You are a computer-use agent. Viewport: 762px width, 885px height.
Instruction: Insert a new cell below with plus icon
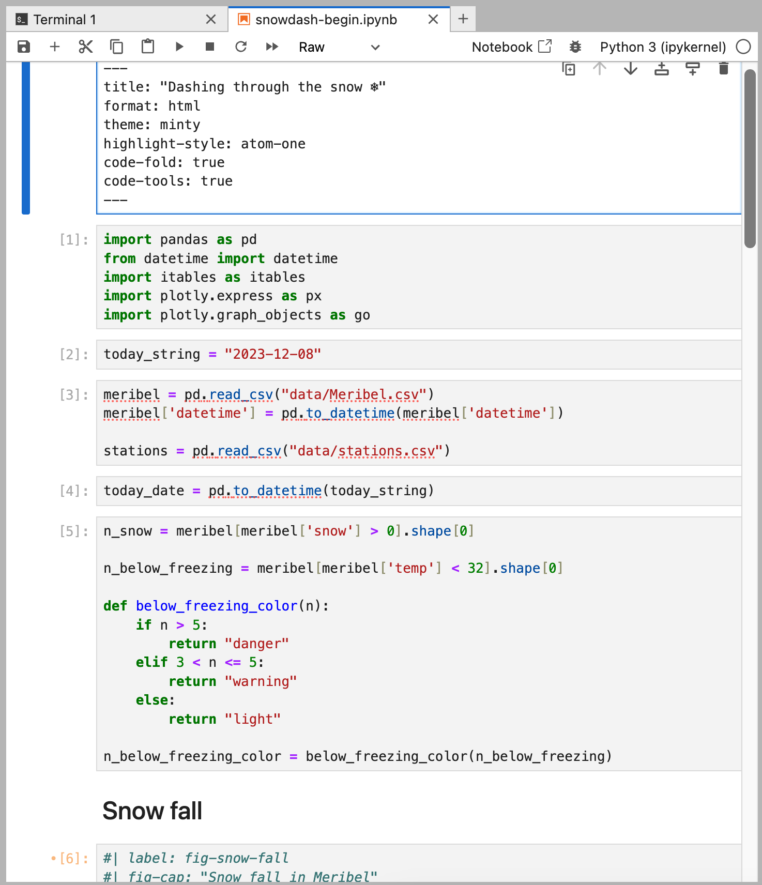click(x=55, y=47)
